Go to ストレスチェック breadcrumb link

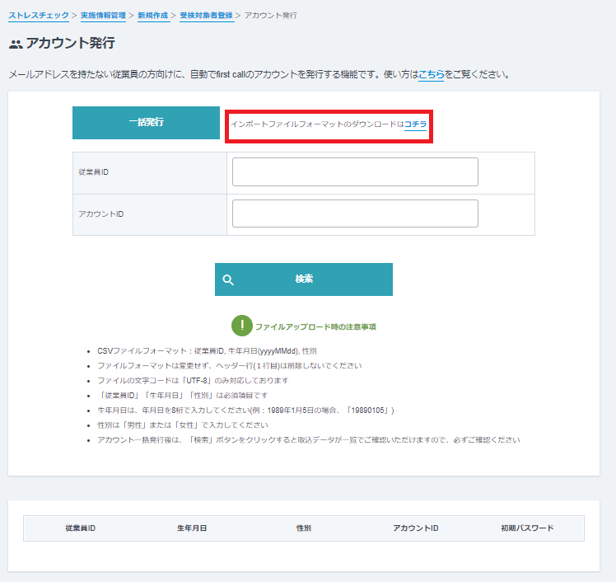point(39,16)
